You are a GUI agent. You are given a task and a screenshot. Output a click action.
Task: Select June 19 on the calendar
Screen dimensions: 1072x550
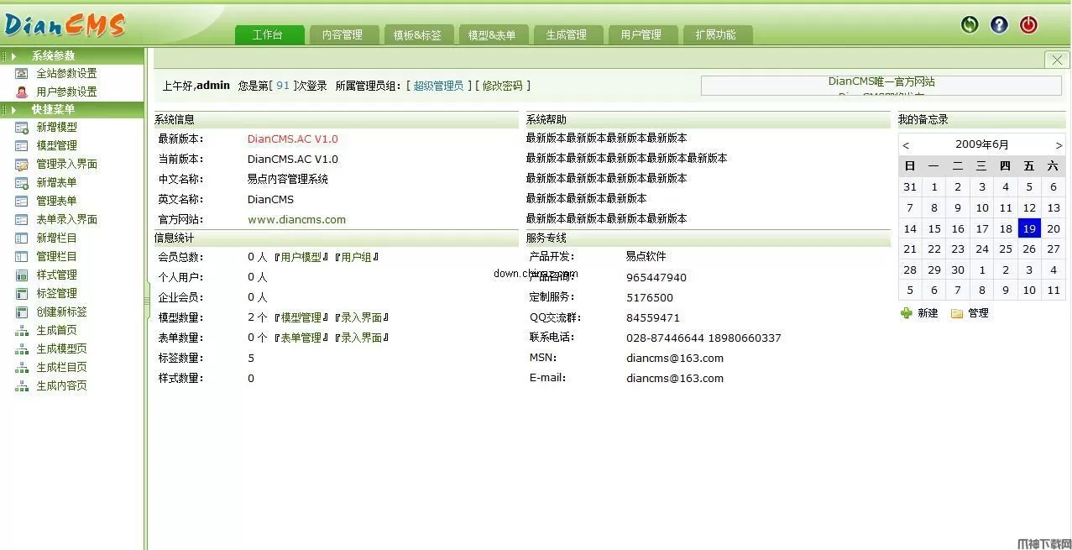[1029, 228]
